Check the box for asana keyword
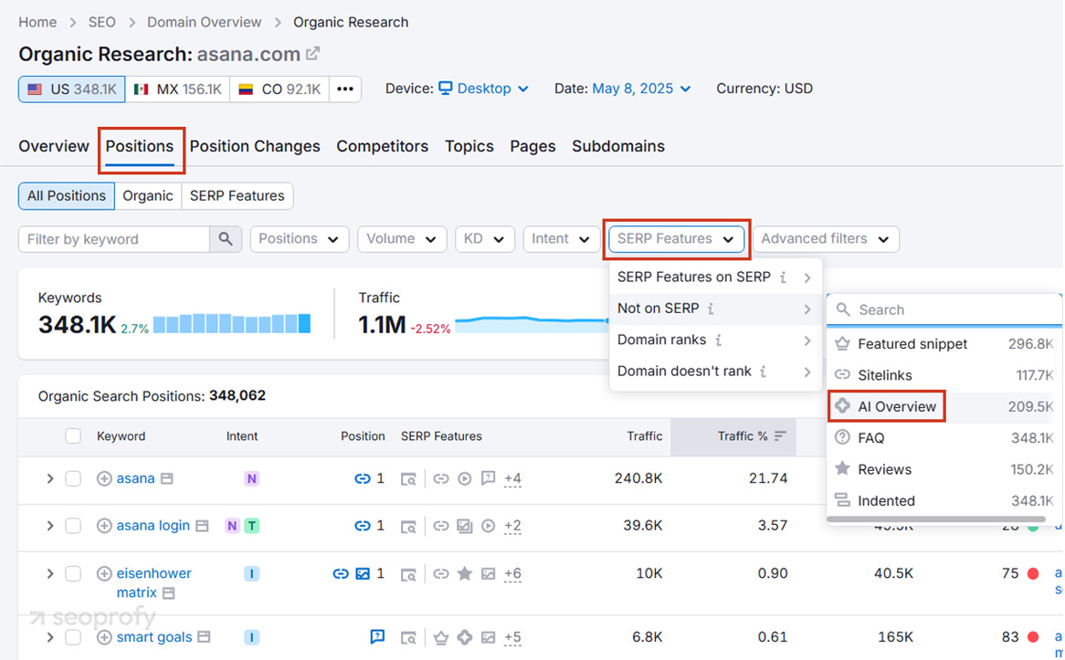The image size is (1065, 660). pos(73,478)
